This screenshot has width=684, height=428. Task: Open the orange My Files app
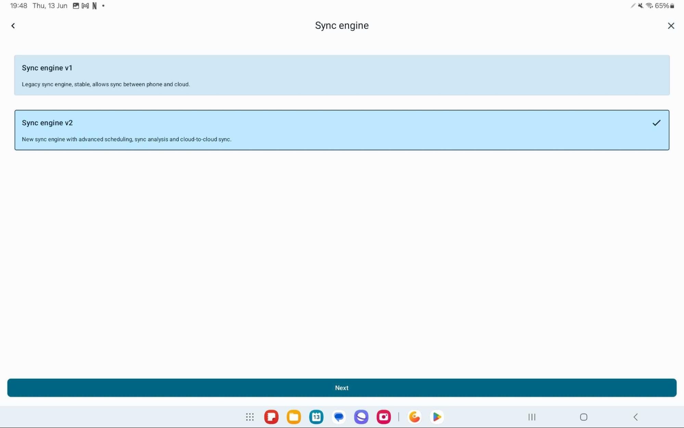click(294, 417)
